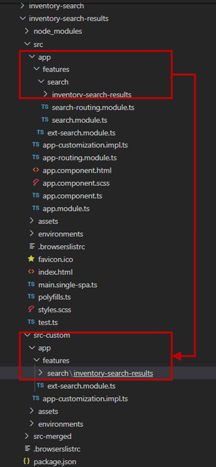The height and width of the screenshot is (467, 216).
Task: Open app.module.ts file
Action: (66, 208)
